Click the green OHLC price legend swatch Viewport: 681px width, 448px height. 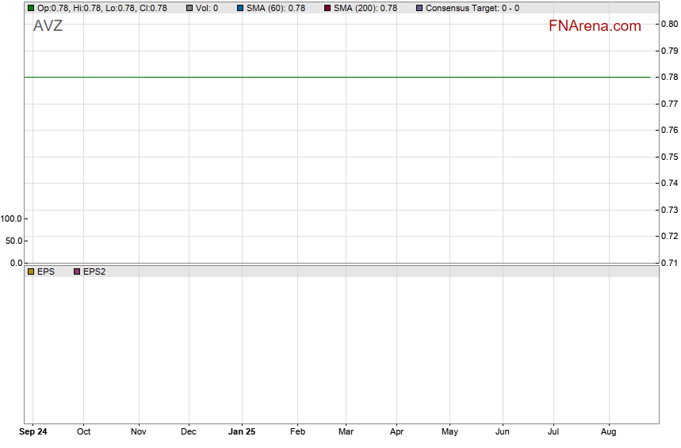click(31, 8)
